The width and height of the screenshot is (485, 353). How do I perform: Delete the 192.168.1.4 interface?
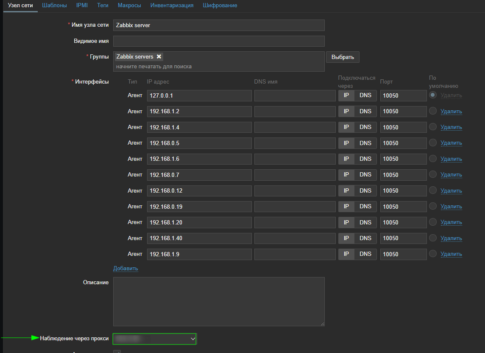[451, 127]
